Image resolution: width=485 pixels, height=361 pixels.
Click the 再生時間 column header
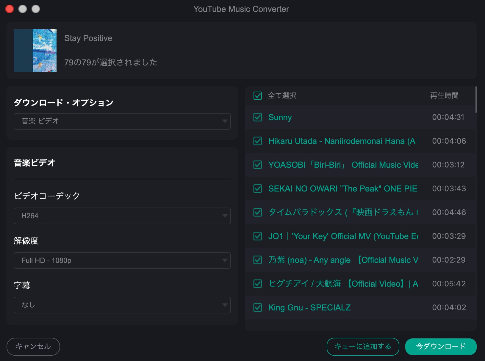pos(444,96)
